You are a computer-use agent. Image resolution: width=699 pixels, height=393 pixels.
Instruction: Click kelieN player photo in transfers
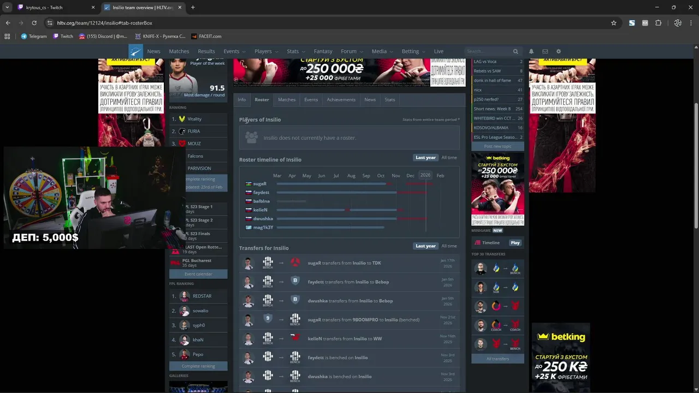(x=248, y=339)
